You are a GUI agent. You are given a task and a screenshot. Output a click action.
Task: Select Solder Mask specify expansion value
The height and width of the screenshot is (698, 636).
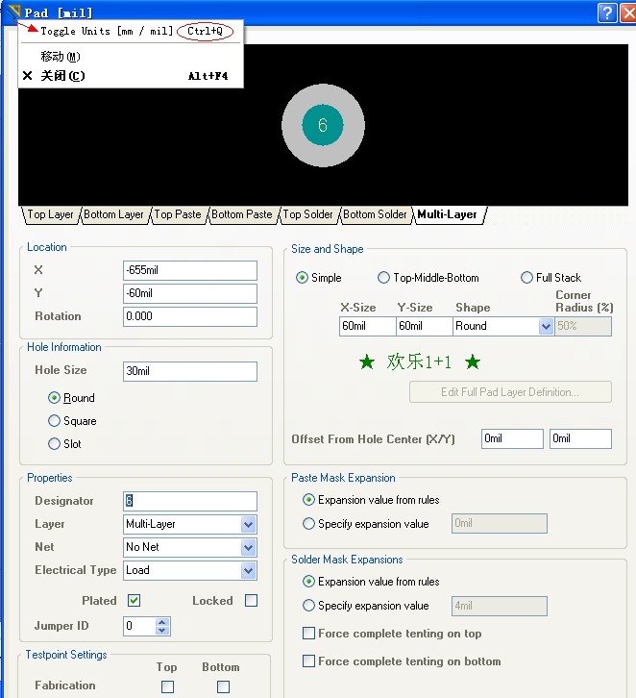tap(308, 606)
